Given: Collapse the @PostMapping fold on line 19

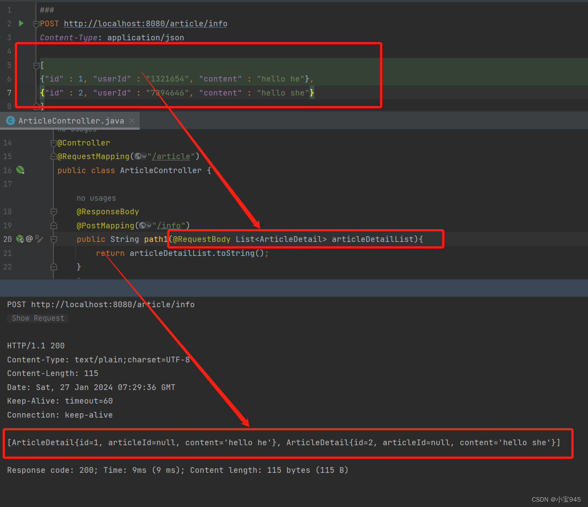Looking at the screenshot, I should click(54, 226).
